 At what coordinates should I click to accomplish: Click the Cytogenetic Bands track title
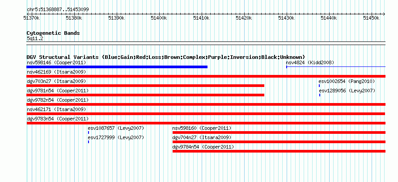53,33
